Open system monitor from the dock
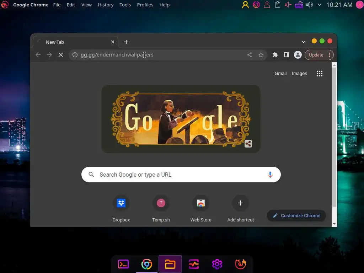This screenshot has height=273, width=364. [194, 264]
